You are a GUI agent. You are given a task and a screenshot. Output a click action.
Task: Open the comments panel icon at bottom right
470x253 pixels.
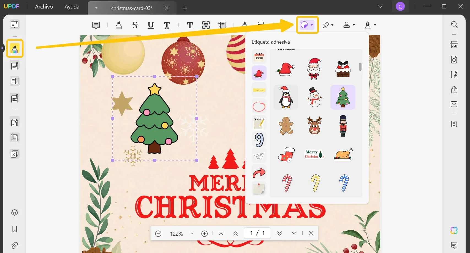[454, 245]
